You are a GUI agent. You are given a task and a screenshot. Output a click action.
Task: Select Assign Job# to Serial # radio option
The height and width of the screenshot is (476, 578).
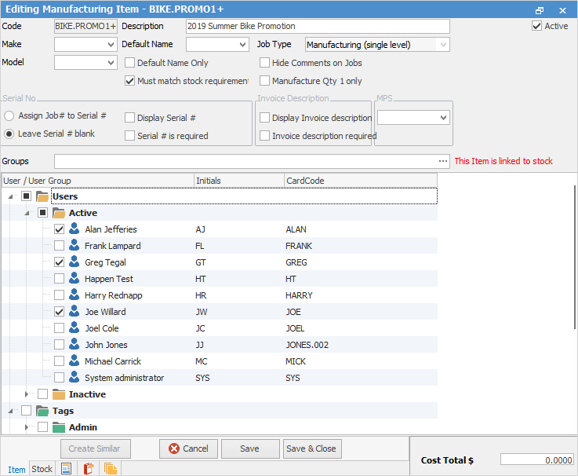(9, 115)
